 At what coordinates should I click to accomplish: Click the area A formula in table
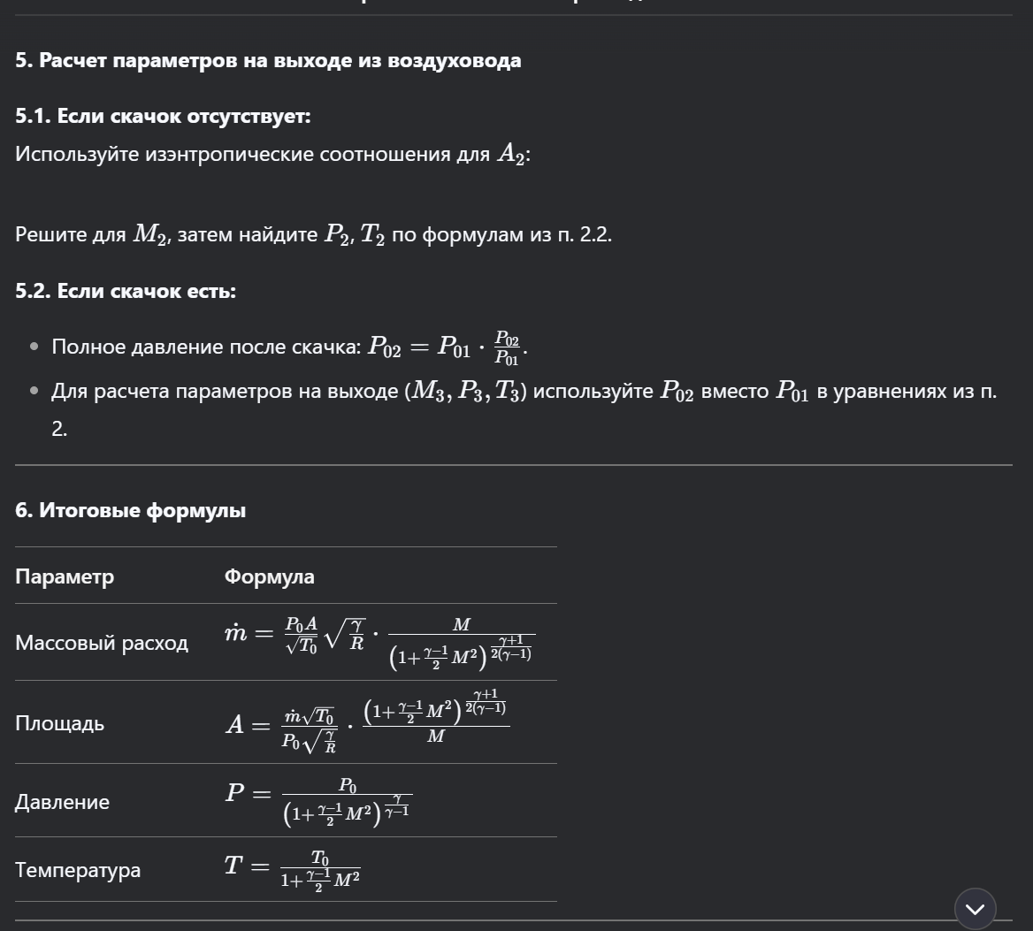coord(367,722)
